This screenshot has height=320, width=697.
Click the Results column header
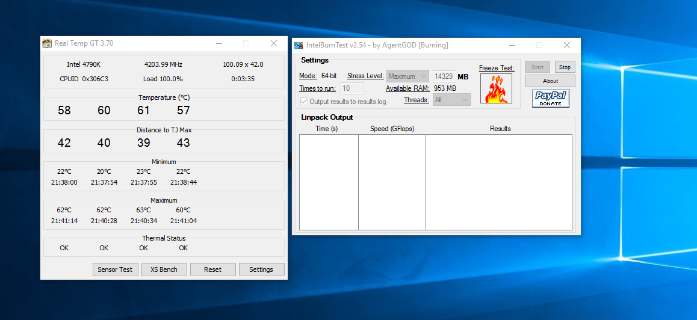click(x=500, y=129)
